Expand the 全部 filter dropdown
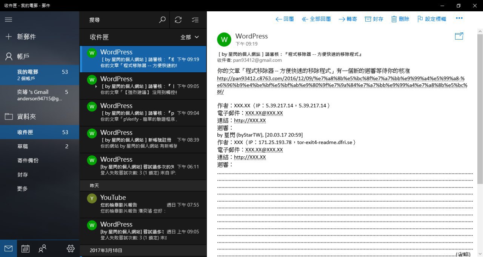483x257 pixels. 190,37
